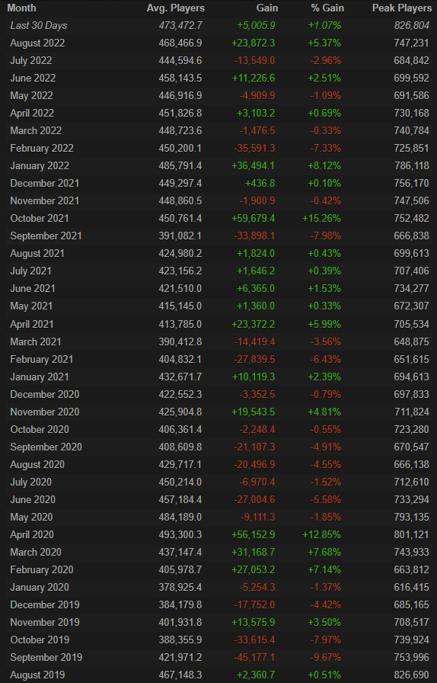Click the March 2020 month cell
This screenshot has height=683, width=437.
coord(36,552)
